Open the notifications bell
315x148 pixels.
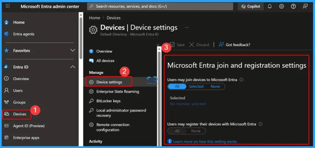pos(270,6)
